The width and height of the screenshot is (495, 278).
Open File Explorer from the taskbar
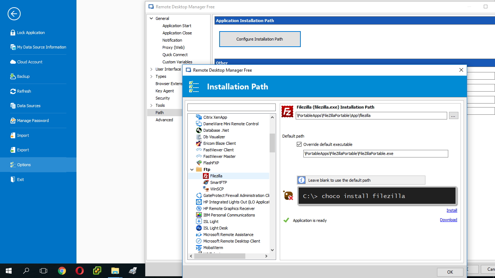115,271
